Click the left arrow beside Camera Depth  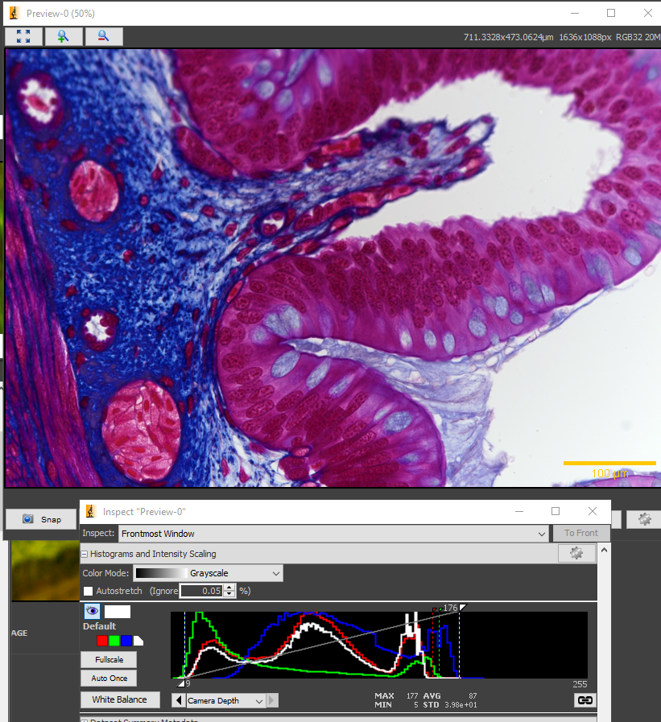coord(179,700)
